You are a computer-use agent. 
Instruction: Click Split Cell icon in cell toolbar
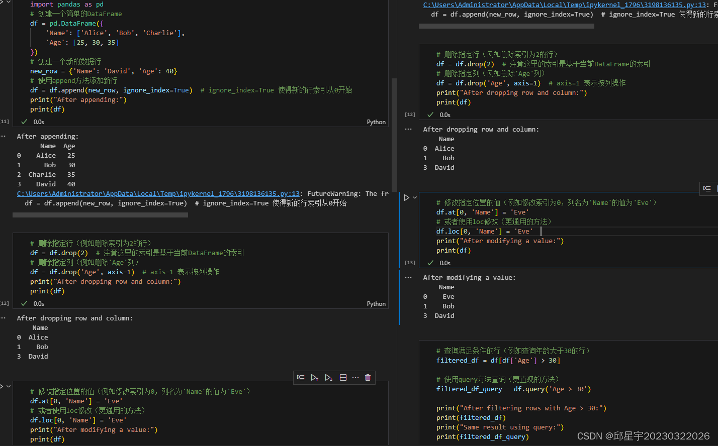[343, 378]
